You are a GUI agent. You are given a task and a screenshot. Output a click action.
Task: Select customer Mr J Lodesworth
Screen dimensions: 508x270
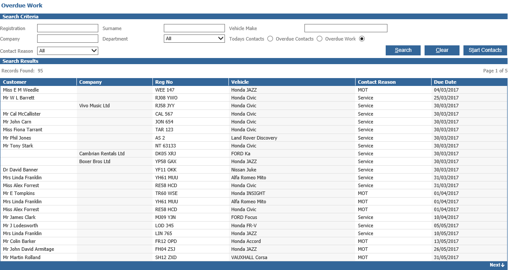[x=21, y=226]
